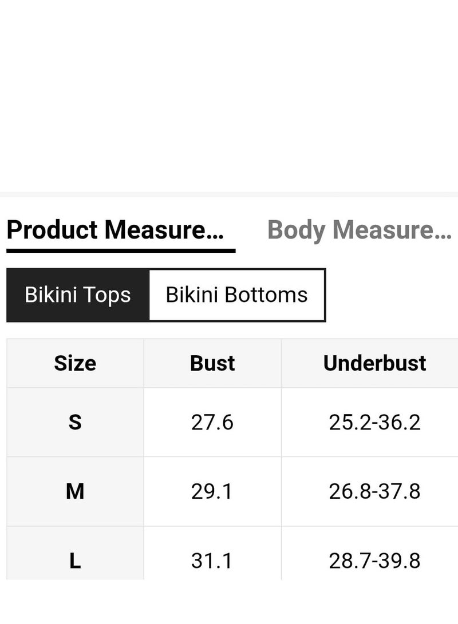Click the 28.7-39.8 underbust value
This screenshot has height=624, width=458.
374,561
